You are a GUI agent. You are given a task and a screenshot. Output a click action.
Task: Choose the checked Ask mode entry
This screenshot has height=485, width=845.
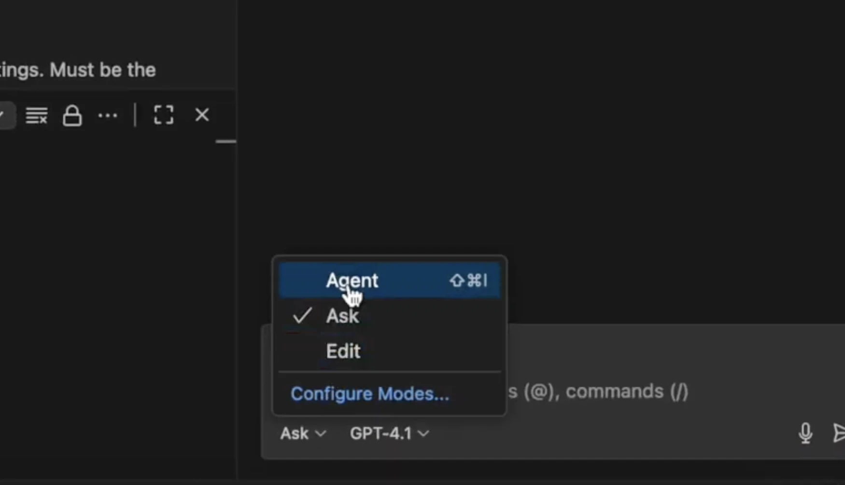(342, 316)
